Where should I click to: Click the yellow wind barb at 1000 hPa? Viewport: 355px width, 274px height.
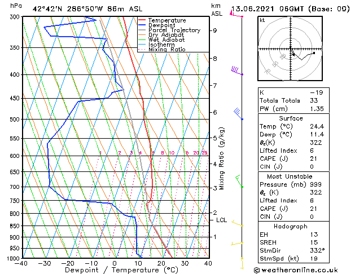point(242,263)
